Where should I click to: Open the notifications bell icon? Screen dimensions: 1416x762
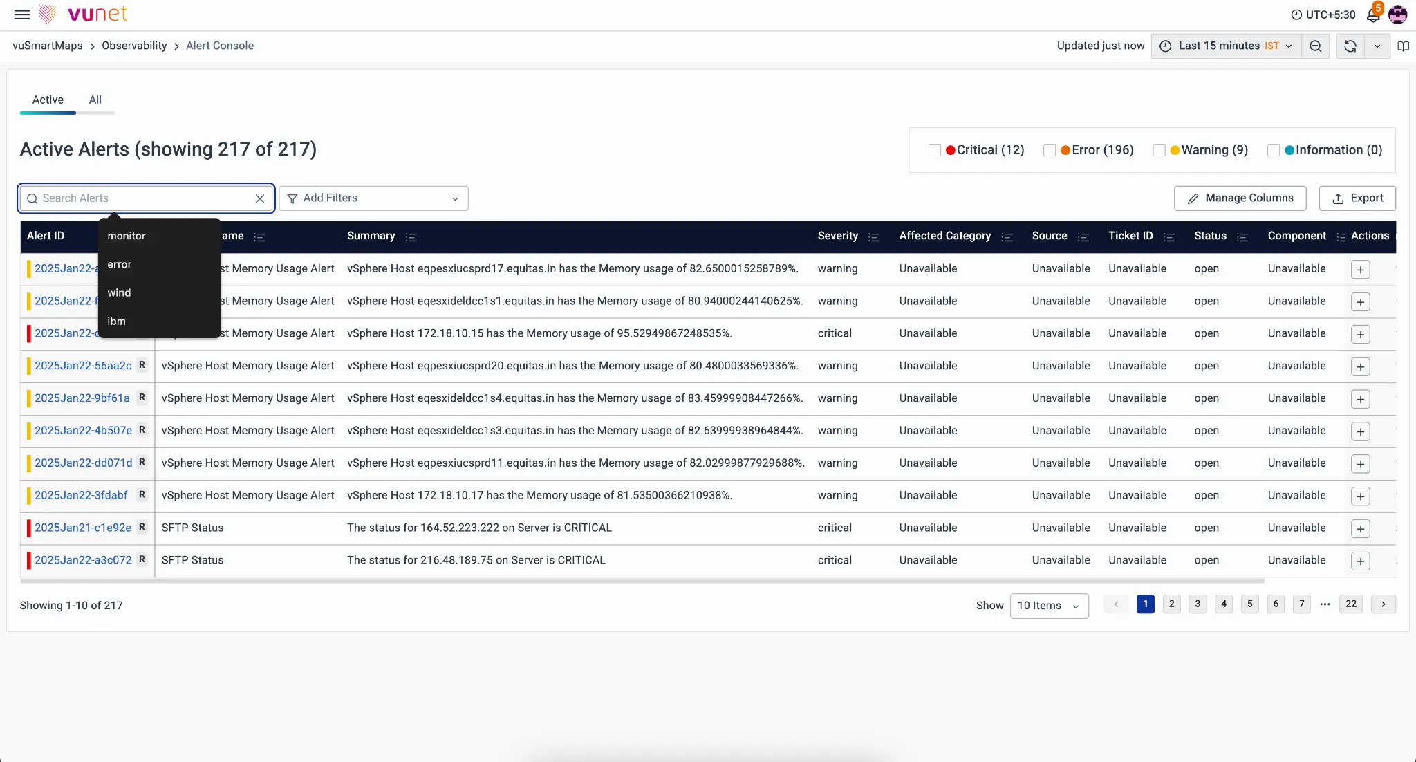click(x=1372, y=15)
